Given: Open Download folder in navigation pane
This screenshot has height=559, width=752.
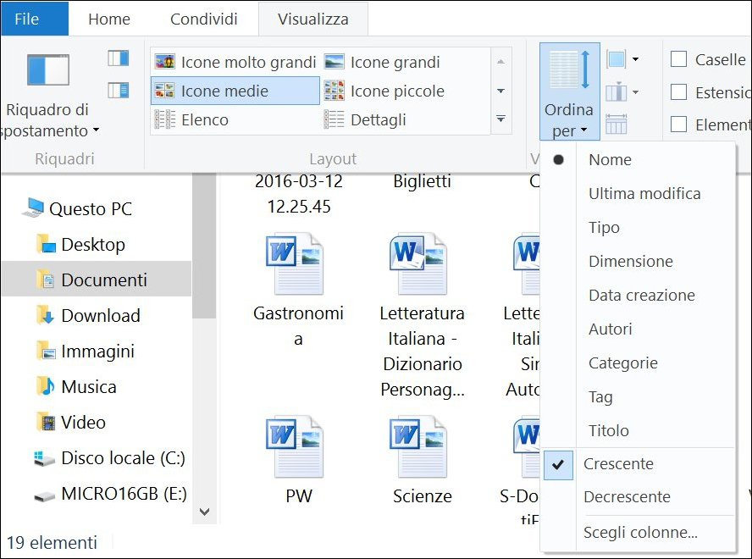Looking at the screenshot, I should 100,315.
